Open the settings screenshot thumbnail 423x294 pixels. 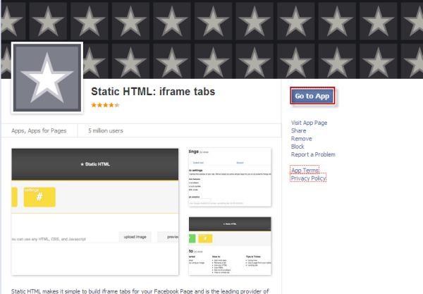(230, 177)
